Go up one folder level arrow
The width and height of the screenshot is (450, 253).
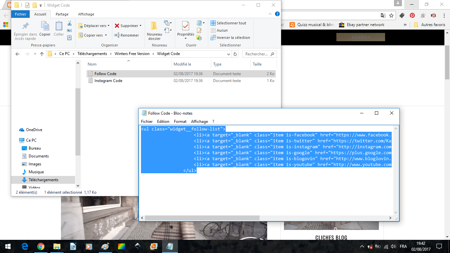[x=42, y=54]
